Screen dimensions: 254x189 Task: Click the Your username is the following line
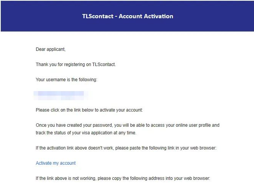66,80
